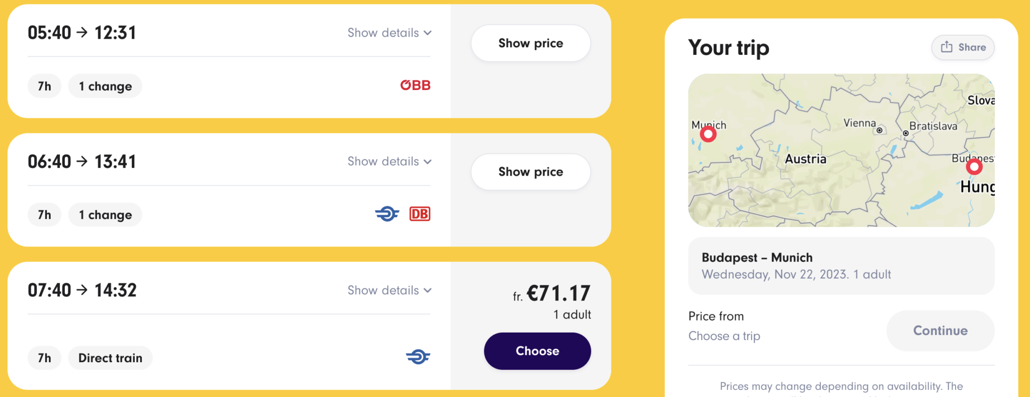Image resolution: width=1030 pixels, height=397 pixels.
Task: Click the DB logo on 06:40 trip
Action: (420, 214)
